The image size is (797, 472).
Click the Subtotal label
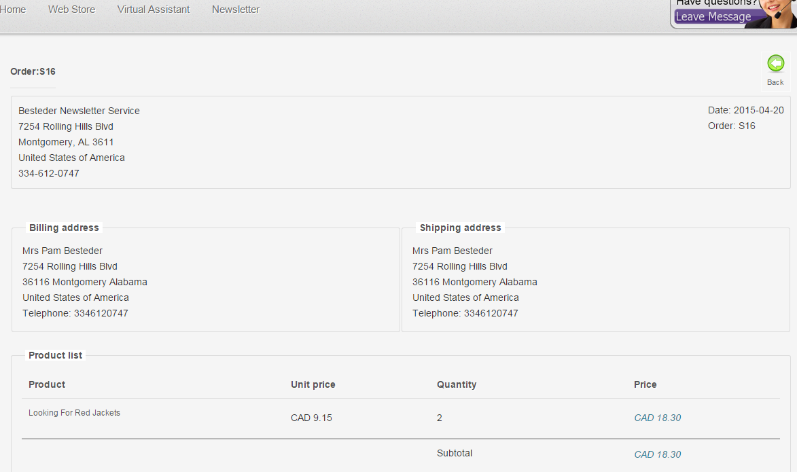click(455, 453)
